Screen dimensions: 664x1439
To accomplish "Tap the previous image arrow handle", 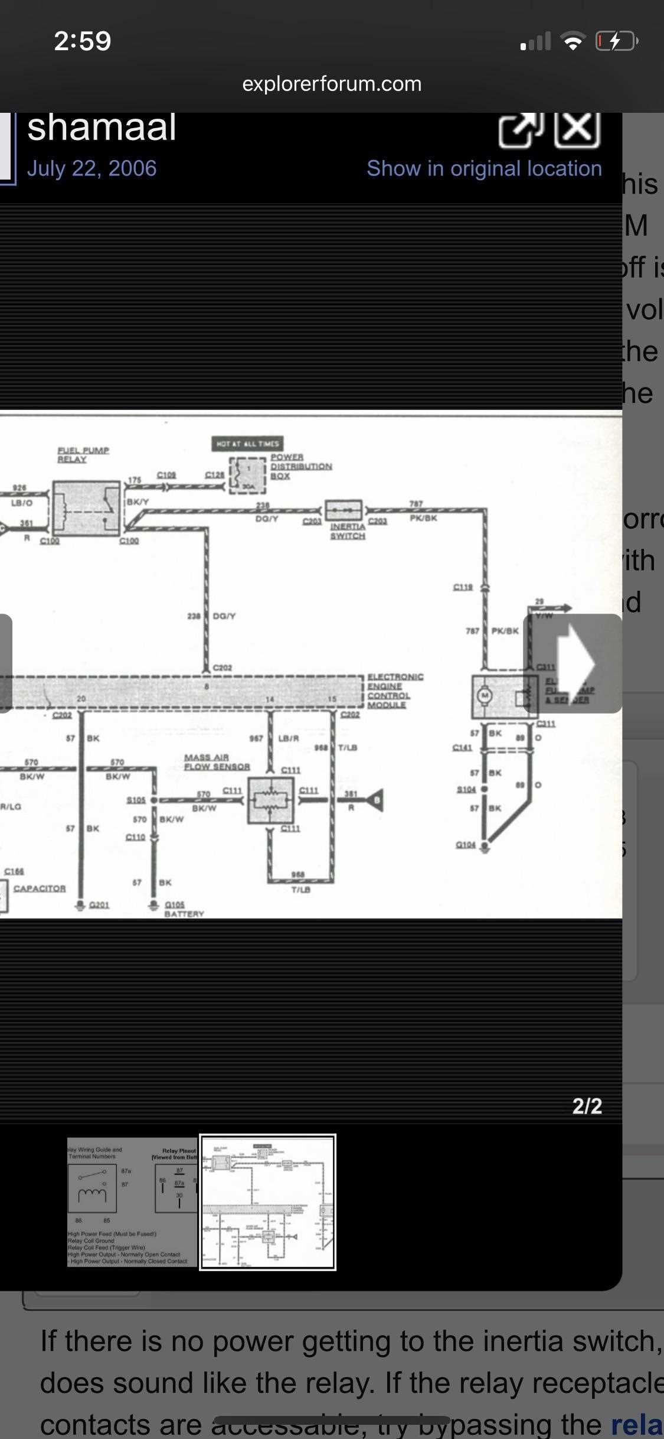I will [5, 663].
